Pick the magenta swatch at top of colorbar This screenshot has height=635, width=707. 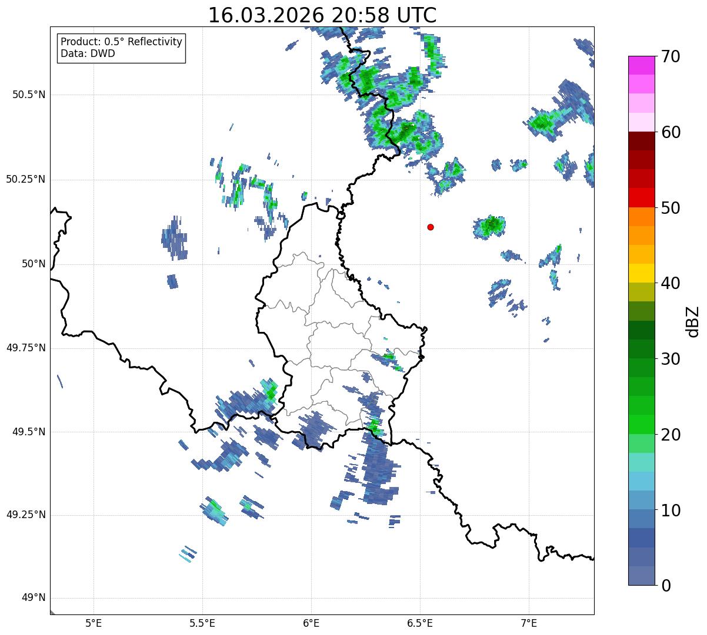(641, 65)
